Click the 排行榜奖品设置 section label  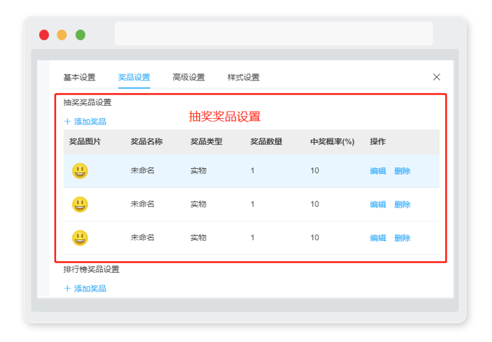[91, 269]
